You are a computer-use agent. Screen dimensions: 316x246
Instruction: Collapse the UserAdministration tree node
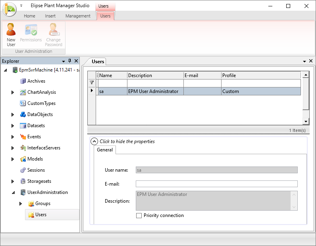point(13,192)
